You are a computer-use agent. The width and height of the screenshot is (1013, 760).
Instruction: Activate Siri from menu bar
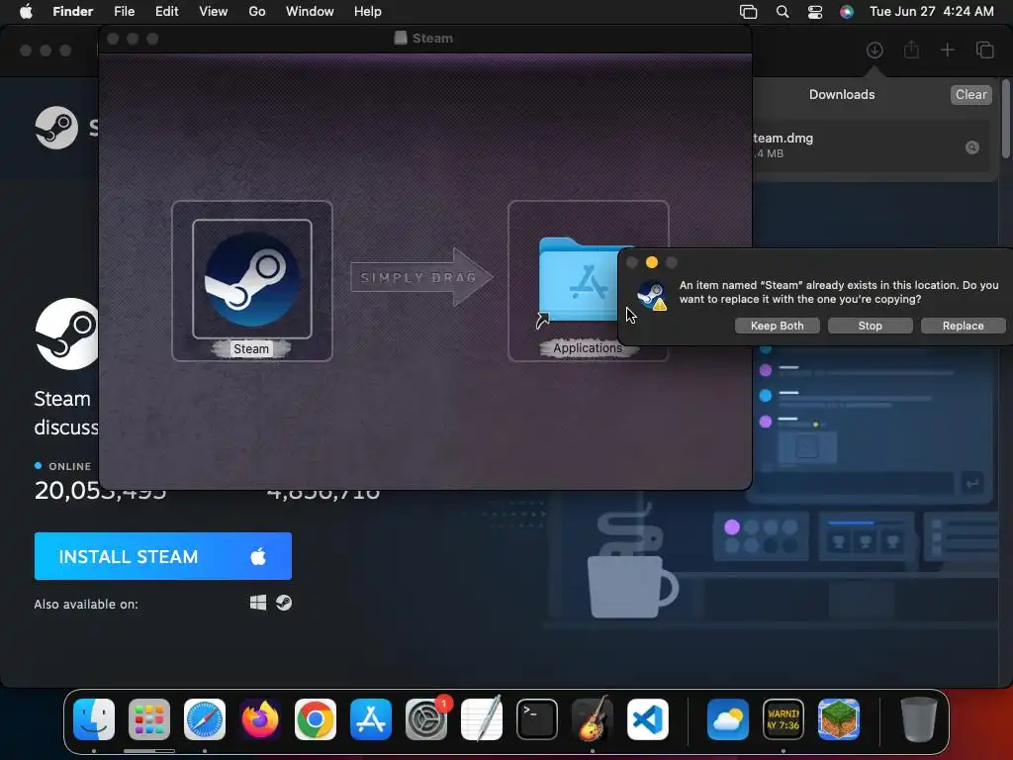[x=847, y=12]
